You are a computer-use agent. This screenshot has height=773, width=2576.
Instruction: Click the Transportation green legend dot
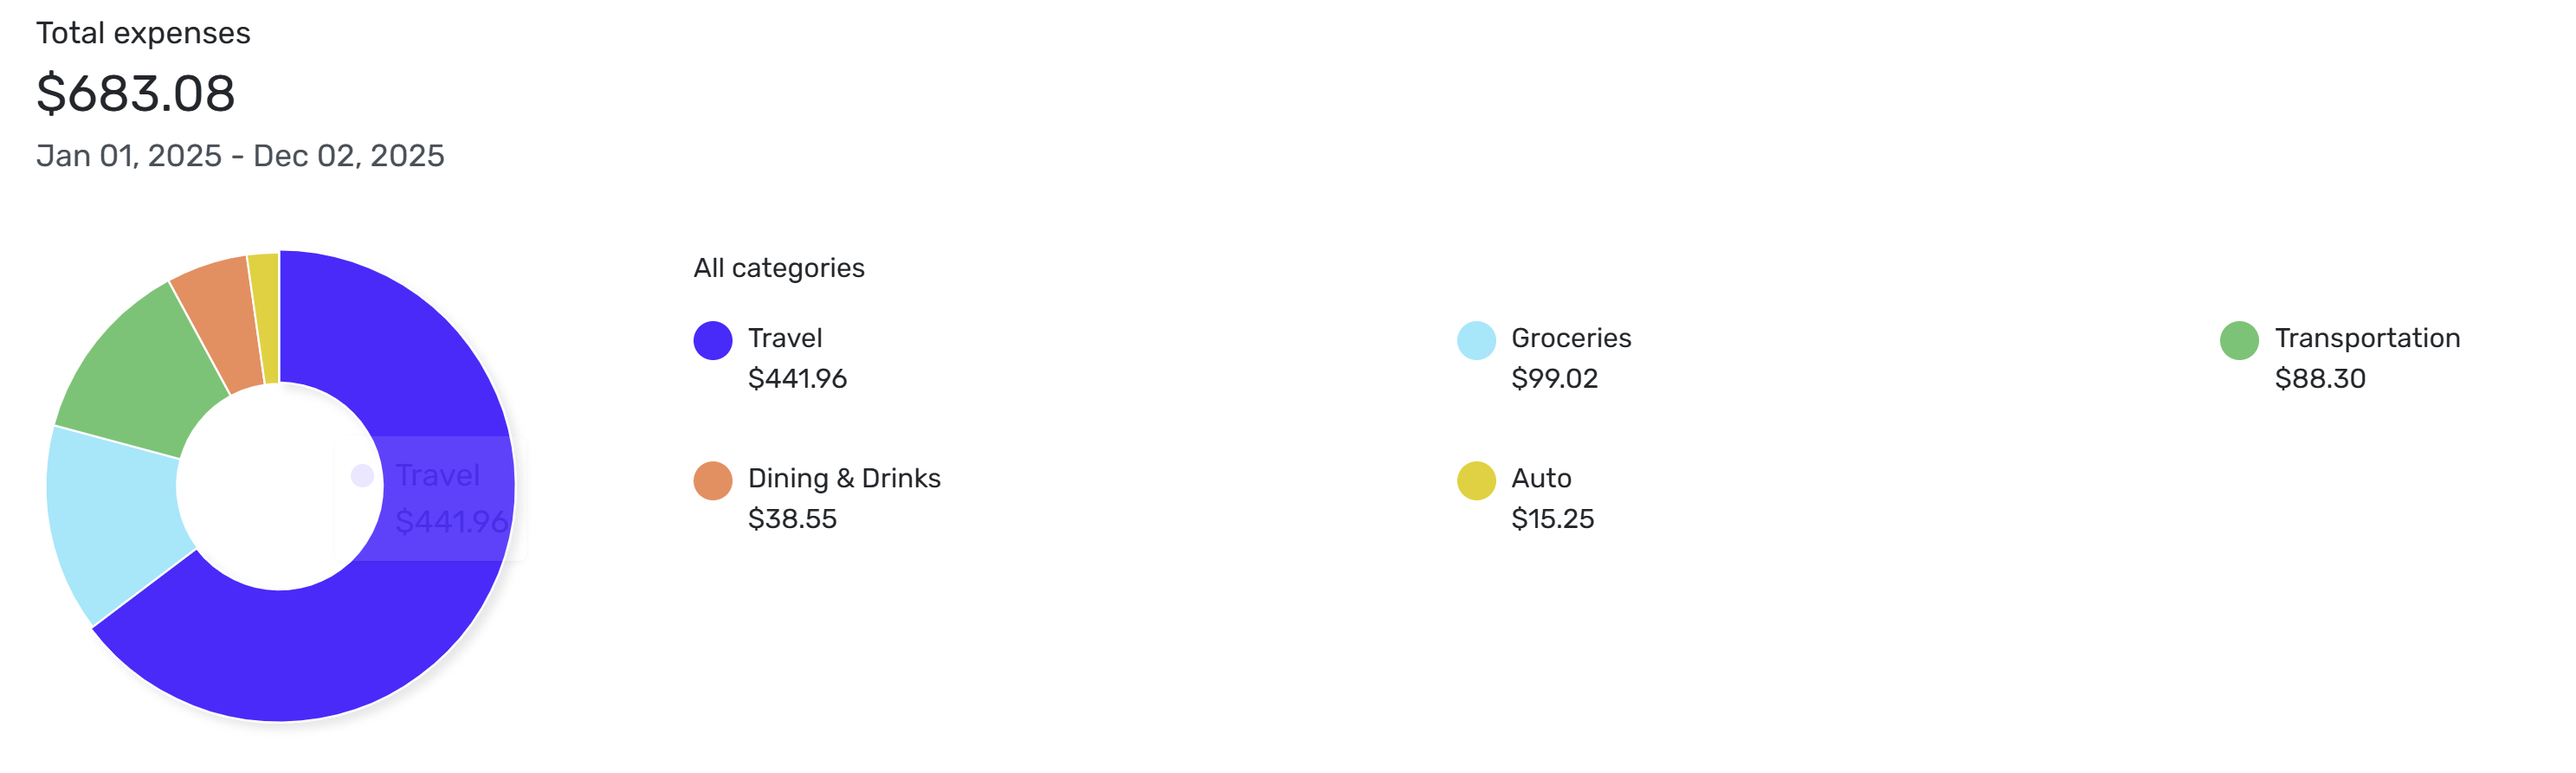coord(2238,340)
